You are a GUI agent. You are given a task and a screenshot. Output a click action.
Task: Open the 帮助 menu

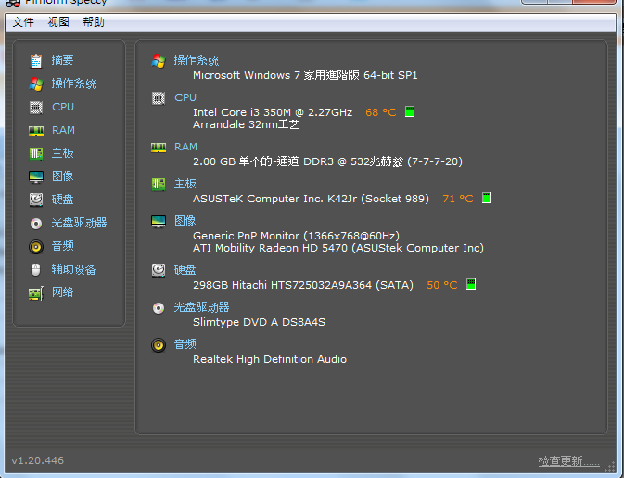[x=94, y=22]
